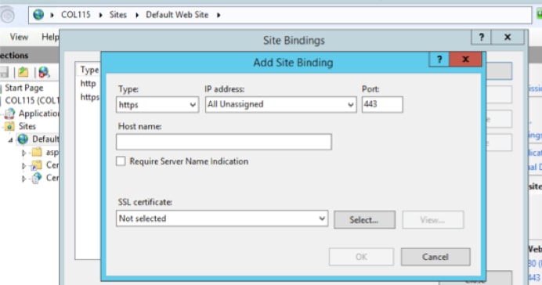This screenshot has height=285, width=542.
Task: Select Application Pools tree node
Action: click(39, 114)
